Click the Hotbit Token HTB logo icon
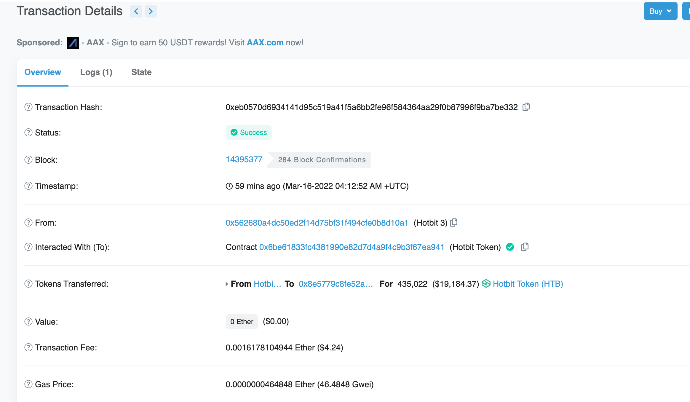The width and height of the screenshot is (690, 402). [486, 284]
